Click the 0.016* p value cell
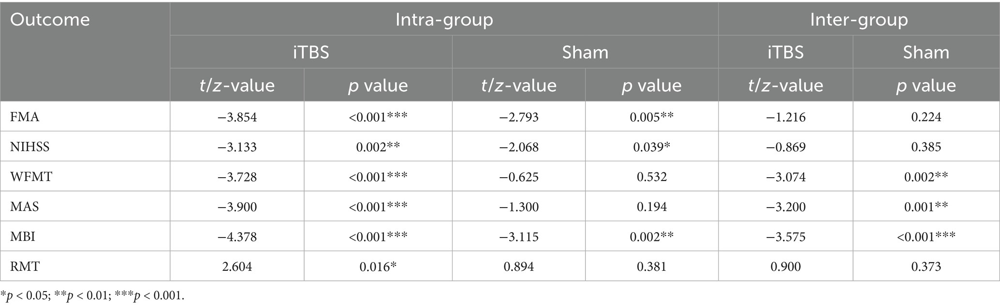1000x307 pixels. tap(378, 266)
